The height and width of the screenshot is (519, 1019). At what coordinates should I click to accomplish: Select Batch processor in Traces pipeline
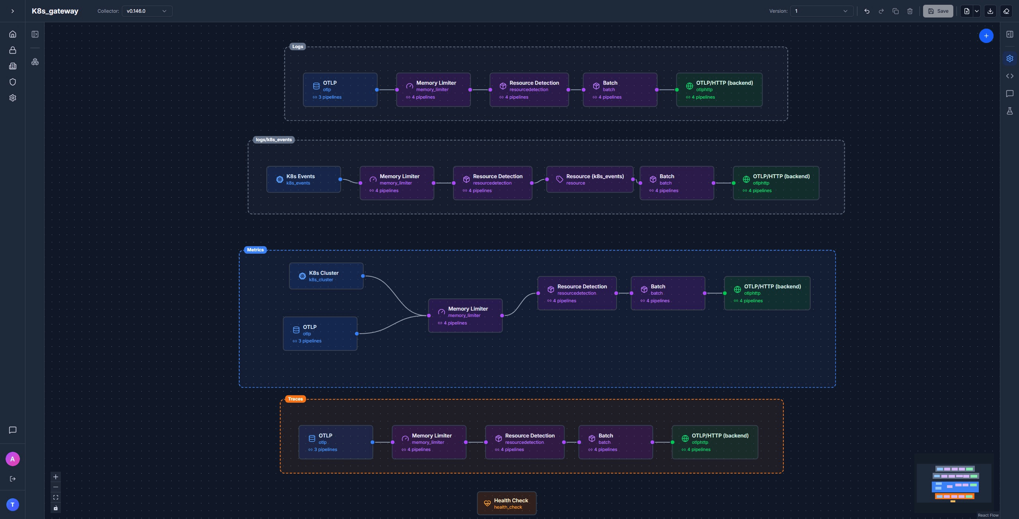coord(616,442)
